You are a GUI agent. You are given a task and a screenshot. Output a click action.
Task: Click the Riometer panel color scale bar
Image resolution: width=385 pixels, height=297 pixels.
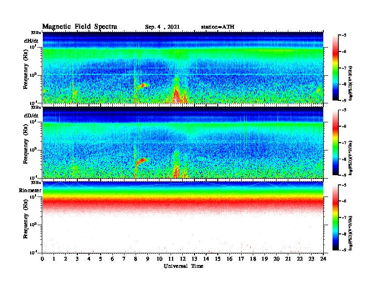[335, 217]
